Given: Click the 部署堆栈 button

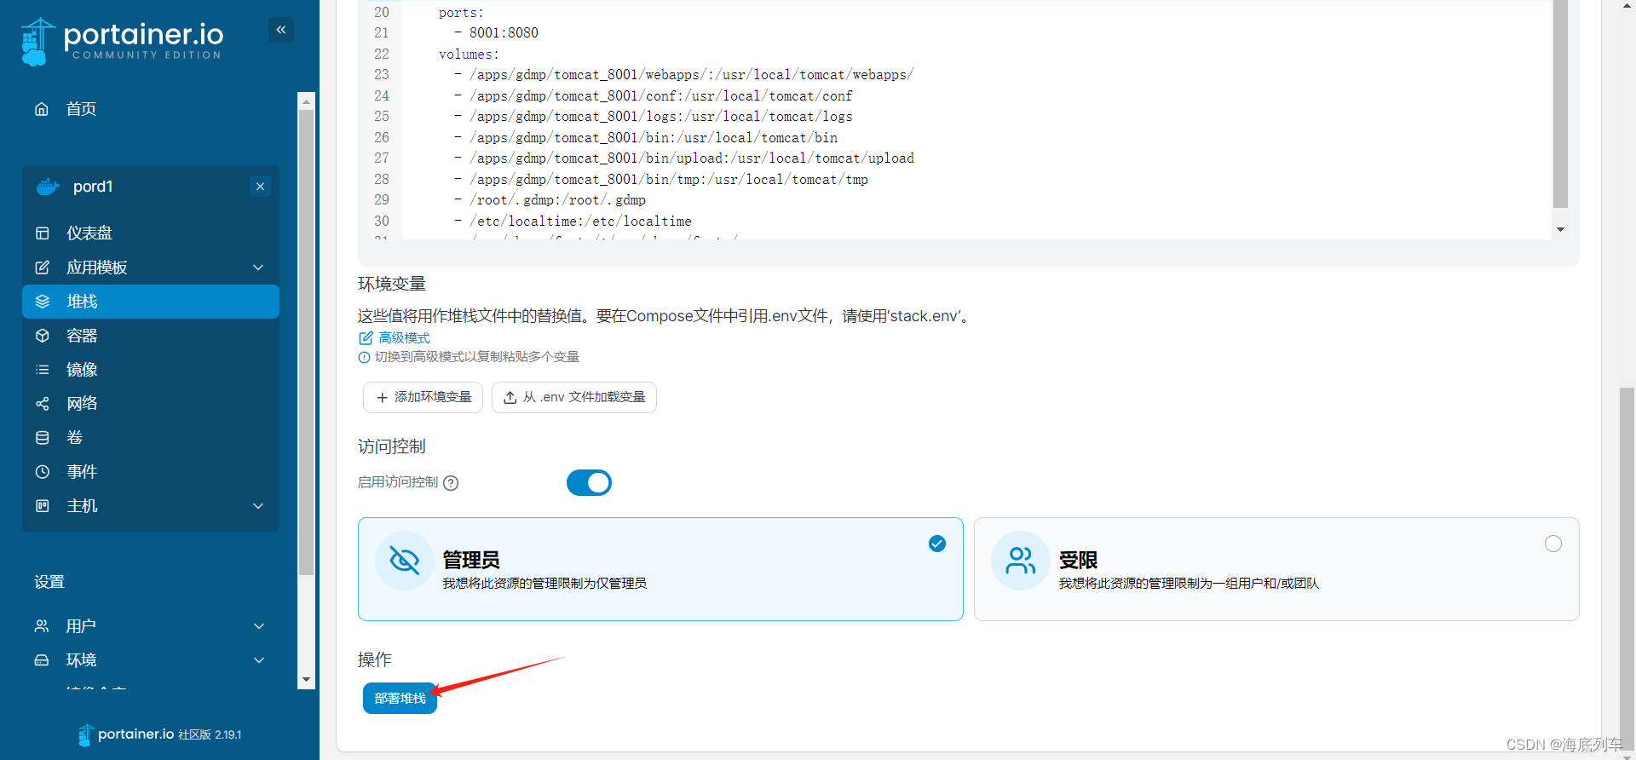Looking at the screenshot, I should pyautogui.click(x=400, y=699).
